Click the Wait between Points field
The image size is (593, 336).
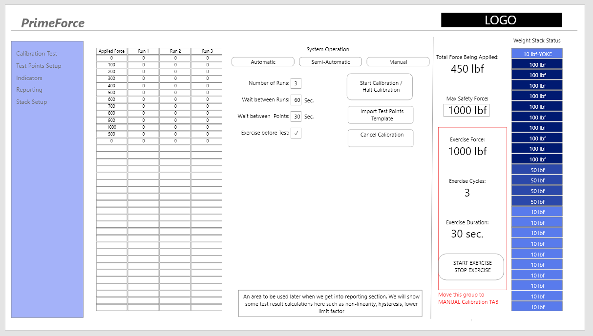click(x=296, y=117)
